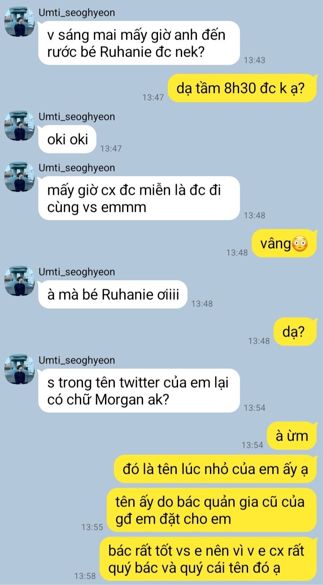Tap the yellow 'à ừm' bubble
323x585 pixels.
pyautogui.click(x=292, y=436)
